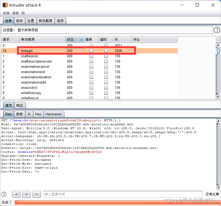
Task: Open the filter help question mark icon
Action: point(217,30)
